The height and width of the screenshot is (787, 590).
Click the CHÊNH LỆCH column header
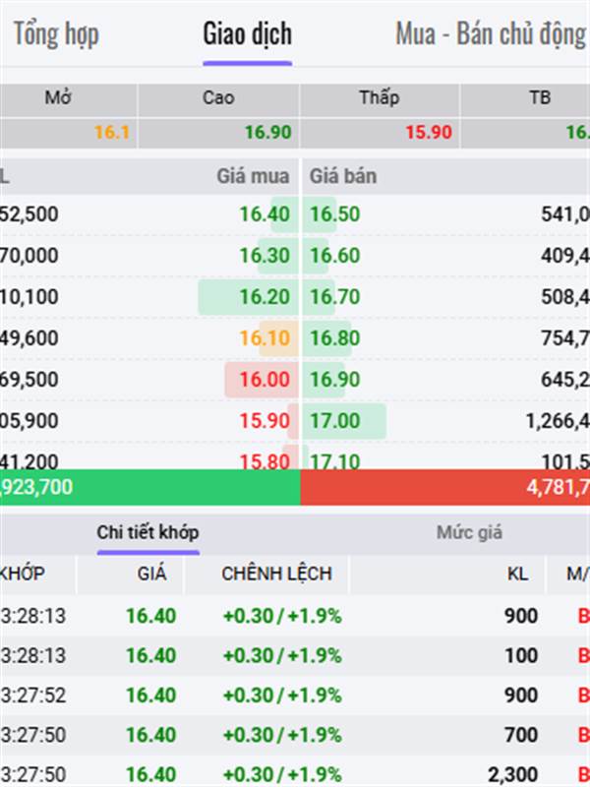click(x=277, y=574)
